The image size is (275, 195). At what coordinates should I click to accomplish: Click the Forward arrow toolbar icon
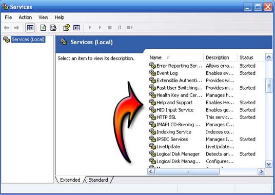pos(16,28)
